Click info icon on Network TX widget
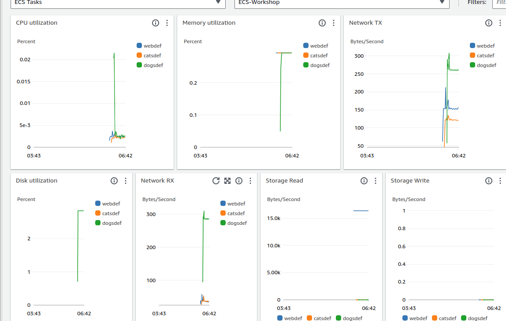 [489, 23]
